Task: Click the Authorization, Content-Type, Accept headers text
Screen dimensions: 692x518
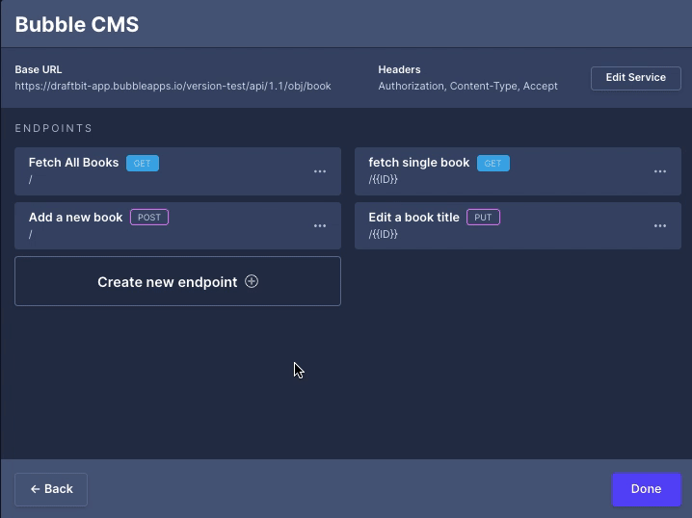Action: point(467,86)
